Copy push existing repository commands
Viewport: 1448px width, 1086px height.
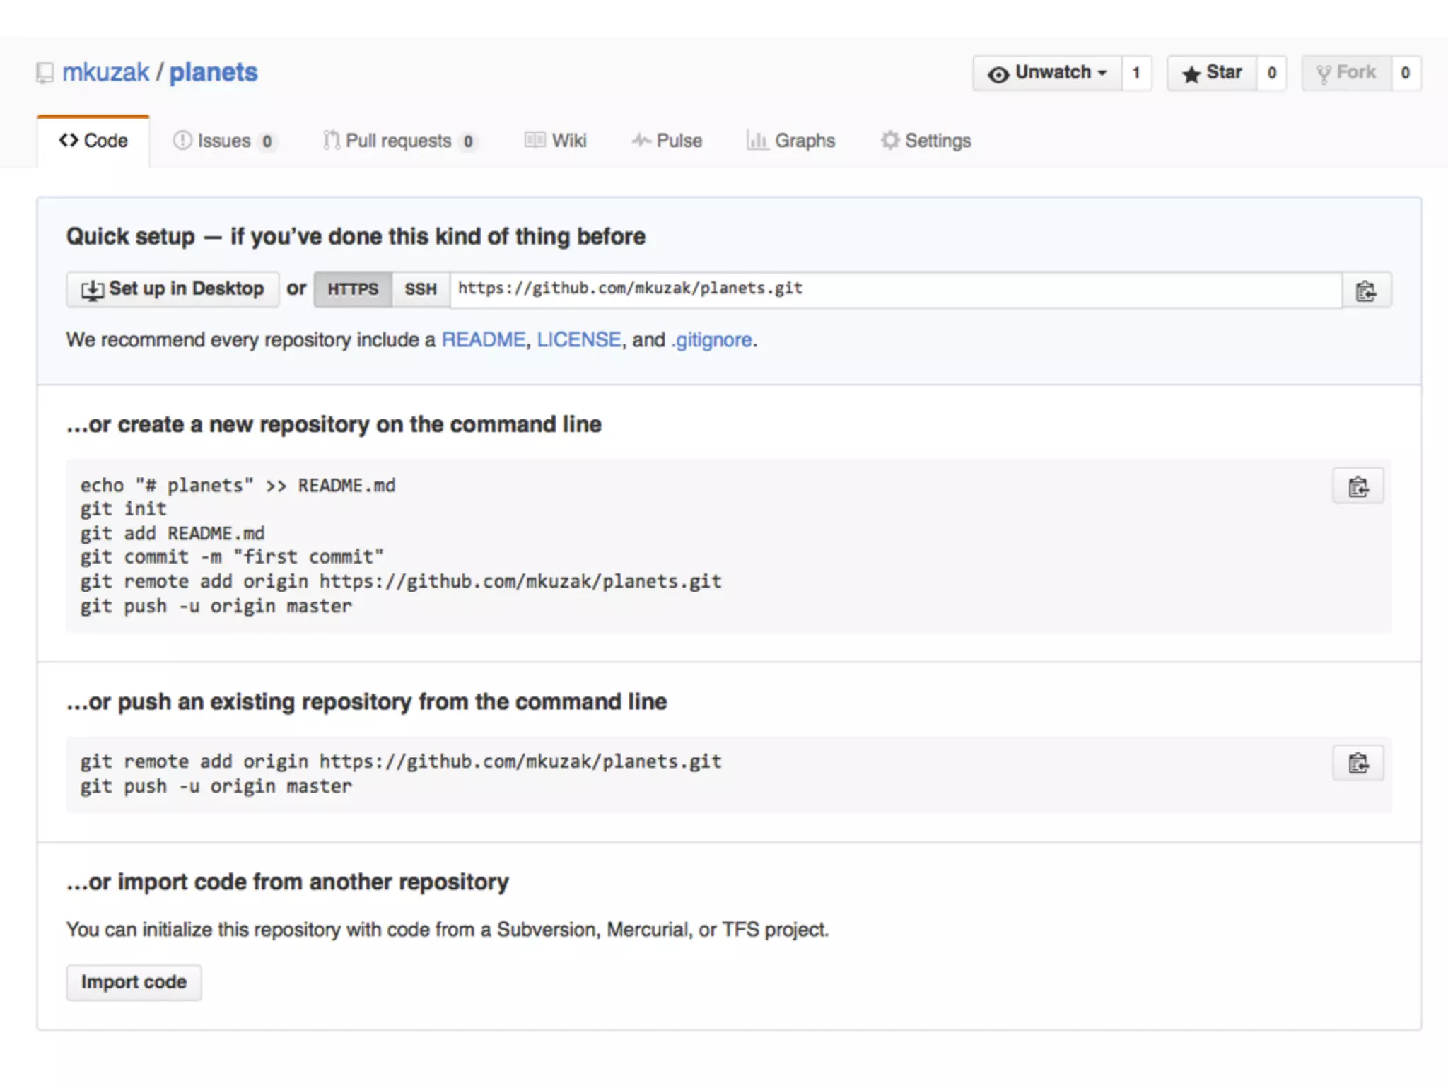point(1357,763)
